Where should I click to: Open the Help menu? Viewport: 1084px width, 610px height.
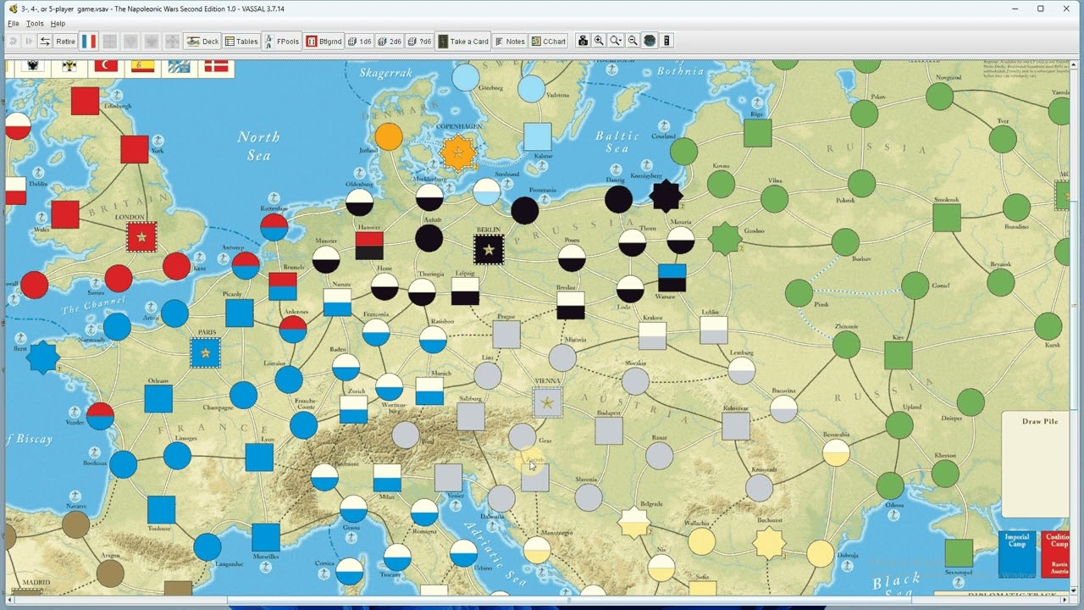click(x=58, y=24)
